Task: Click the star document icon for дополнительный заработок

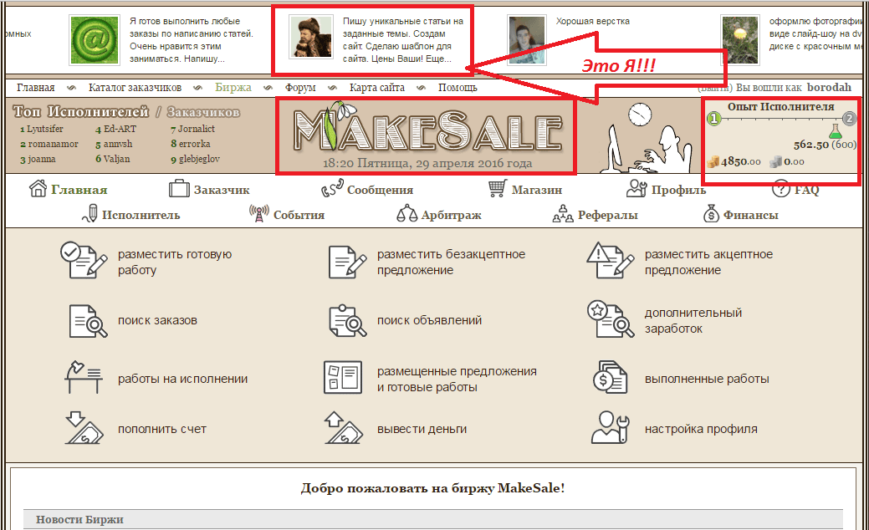Action: pyautogui.click(x=611, y=319)
